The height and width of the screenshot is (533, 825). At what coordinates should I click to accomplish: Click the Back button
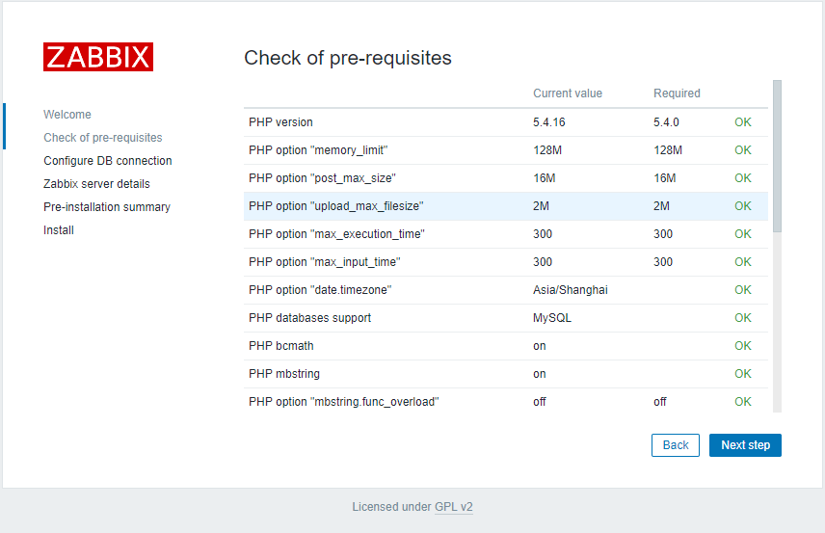[x=675, y=445]
